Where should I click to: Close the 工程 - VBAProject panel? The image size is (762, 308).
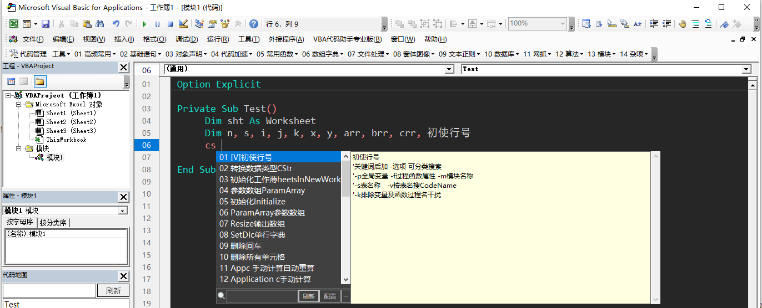(x=123, y=67)
